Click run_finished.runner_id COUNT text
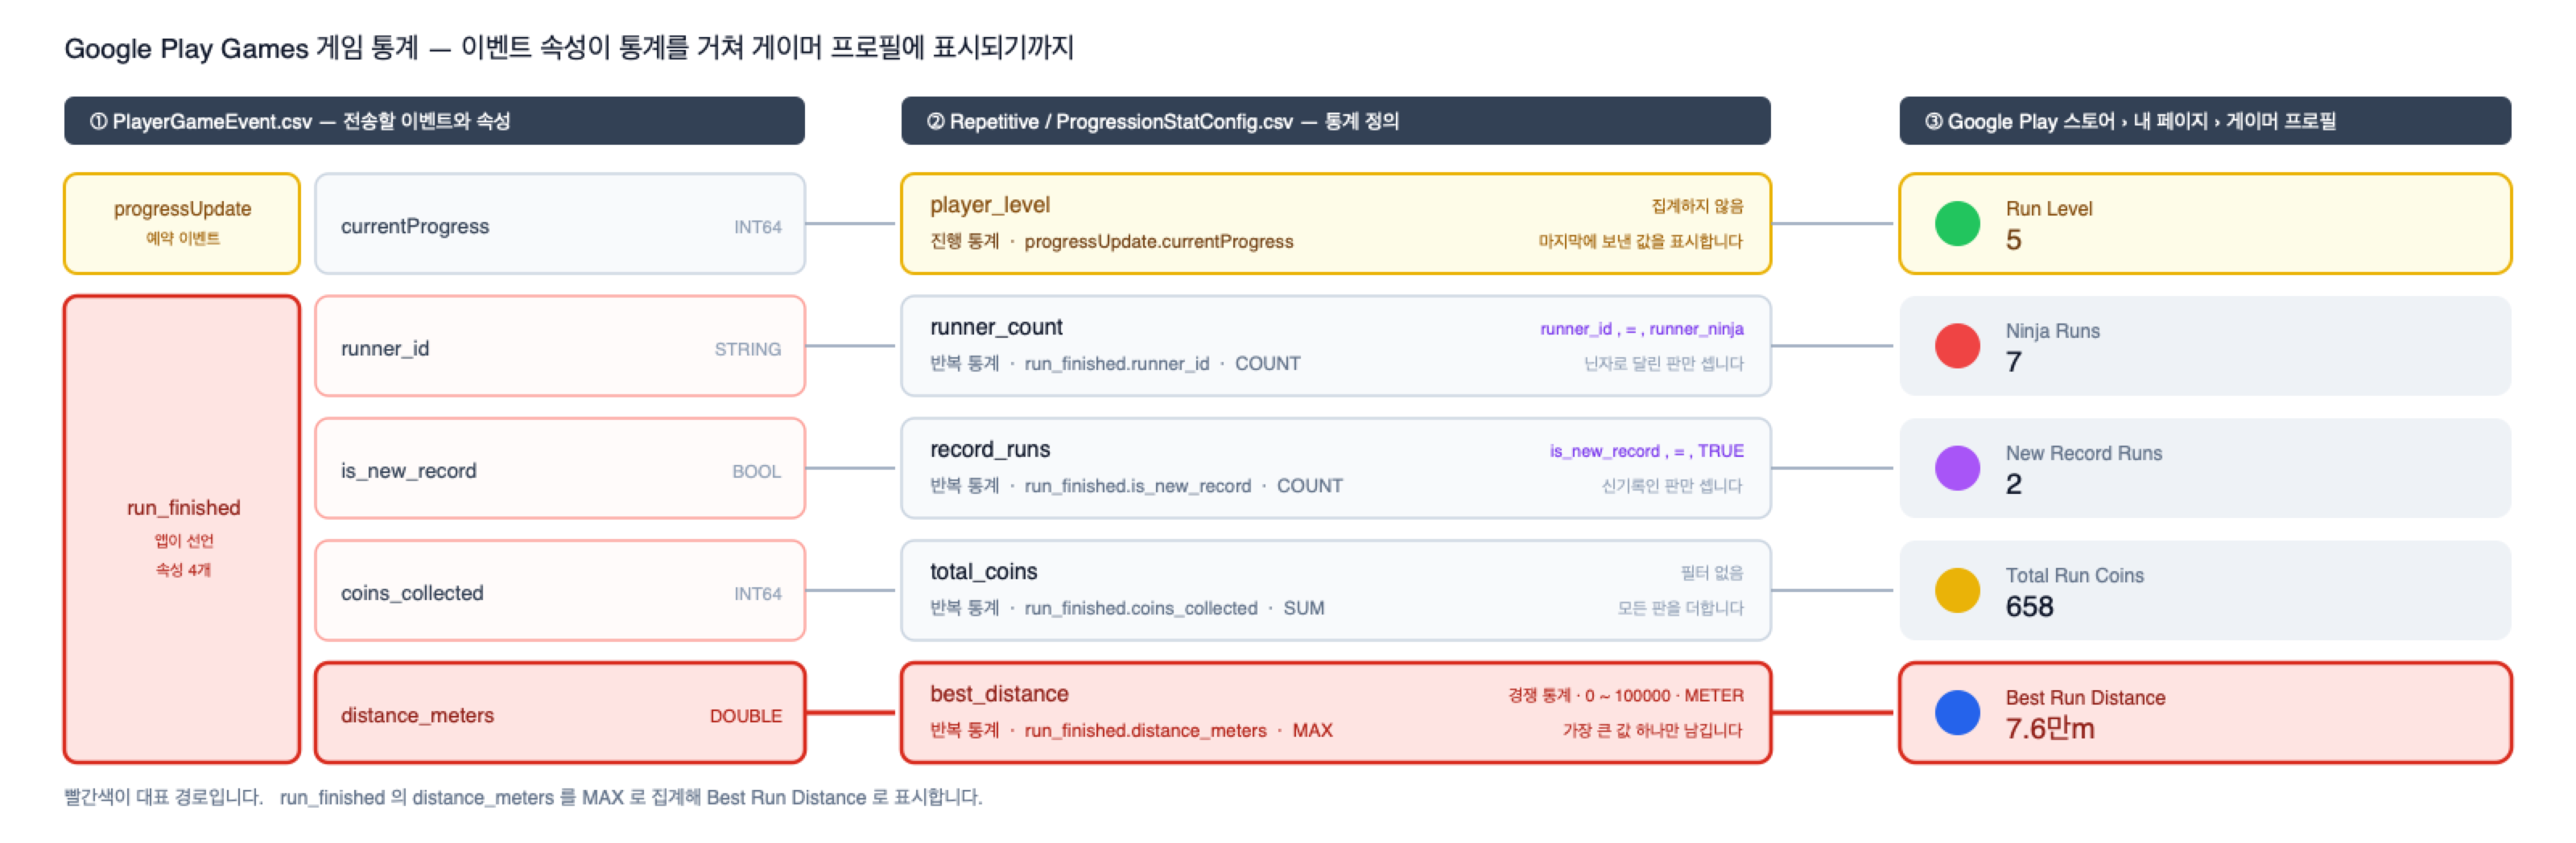 tap(1162, 364)
